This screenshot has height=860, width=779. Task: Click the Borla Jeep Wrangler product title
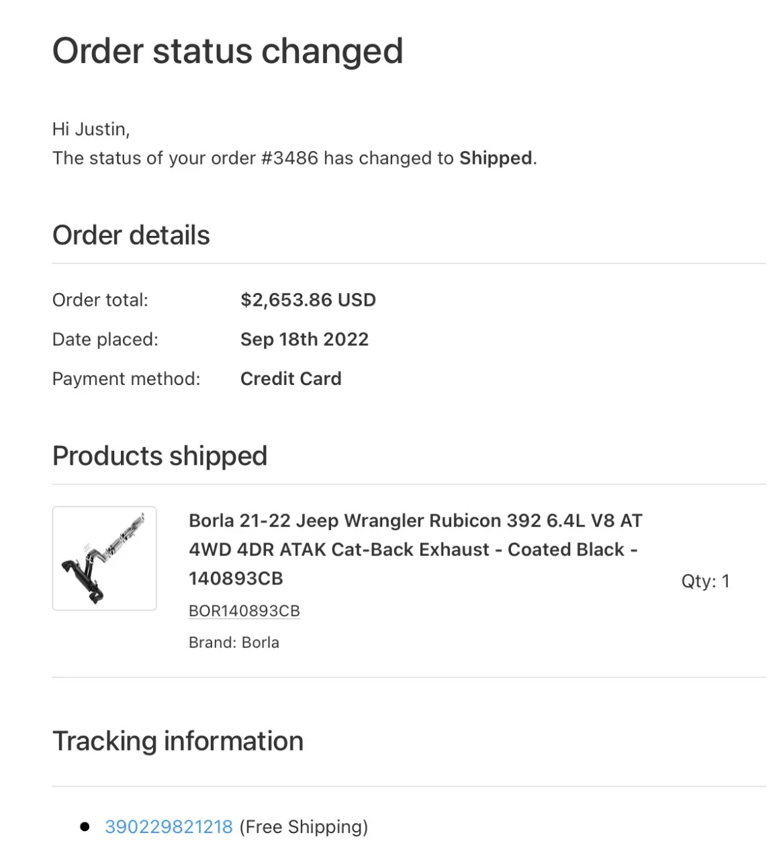click(414, 549)
